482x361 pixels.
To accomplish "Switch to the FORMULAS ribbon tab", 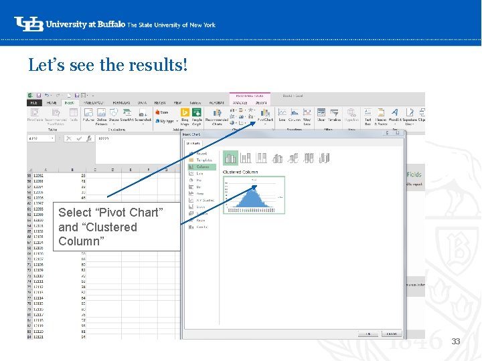I will (121, 103).
